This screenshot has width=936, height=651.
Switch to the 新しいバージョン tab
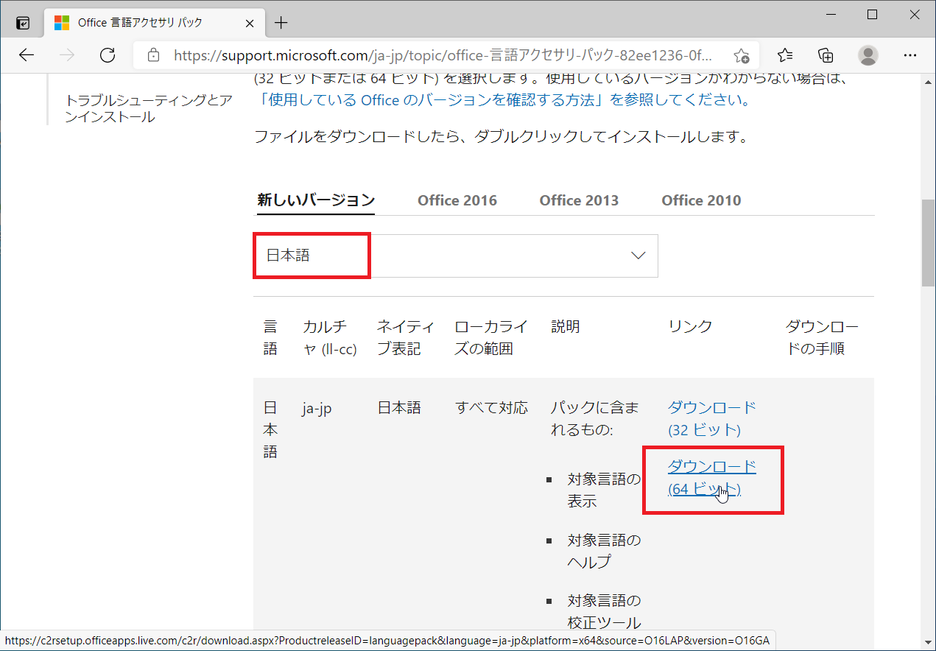coord(316,200)
